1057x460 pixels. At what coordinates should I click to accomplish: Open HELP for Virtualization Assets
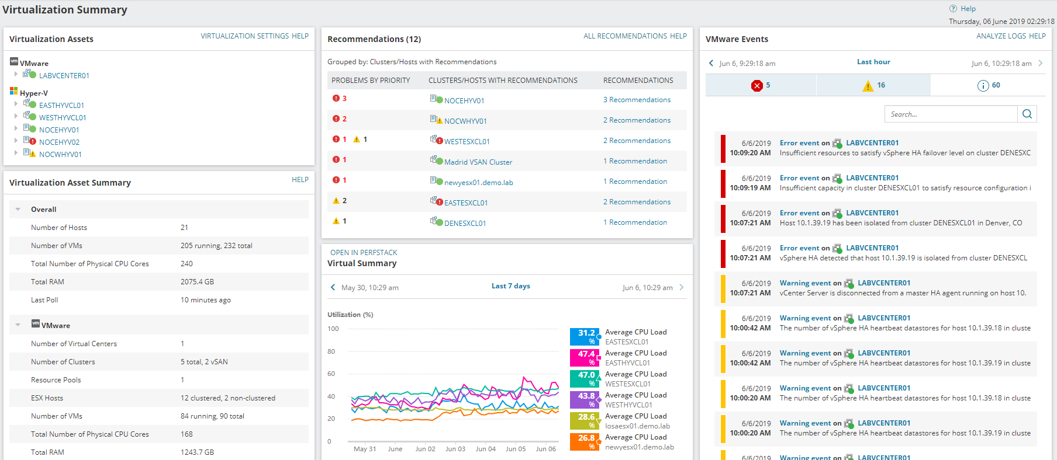coord(300,36)
